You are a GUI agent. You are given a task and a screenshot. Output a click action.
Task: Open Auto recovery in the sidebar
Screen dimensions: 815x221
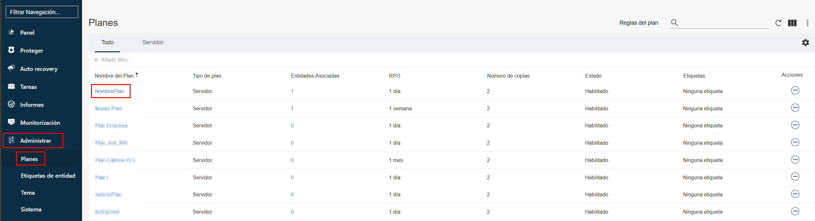coord(39,69)
